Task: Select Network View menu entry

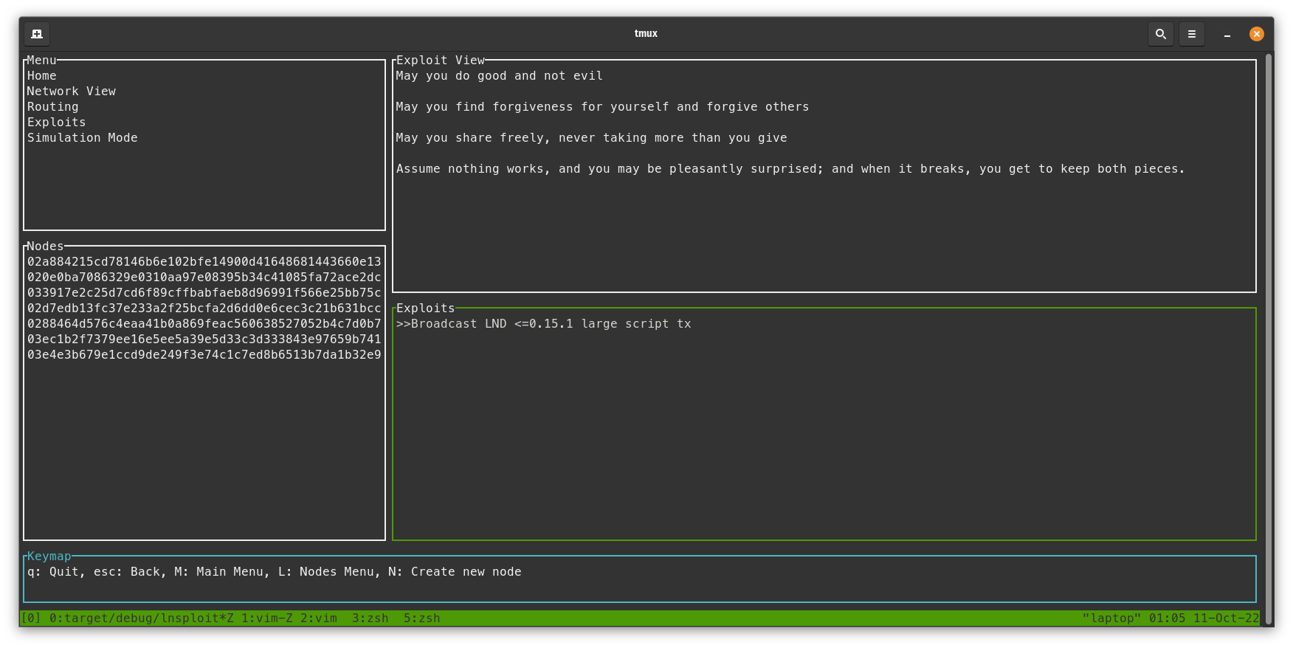Action: tap(72, 92)
